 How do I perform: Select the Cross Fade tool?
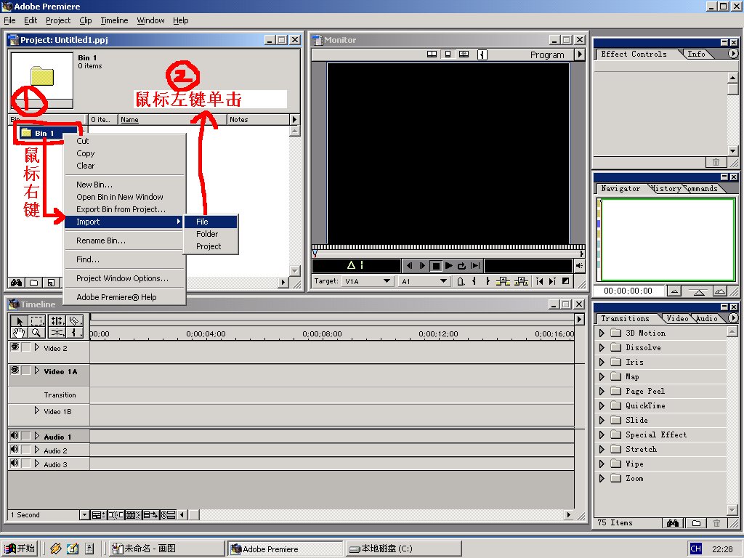[x=57, y=333]
